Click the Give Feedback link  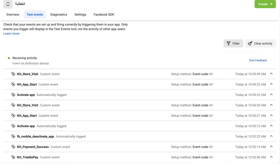(258, 60)
